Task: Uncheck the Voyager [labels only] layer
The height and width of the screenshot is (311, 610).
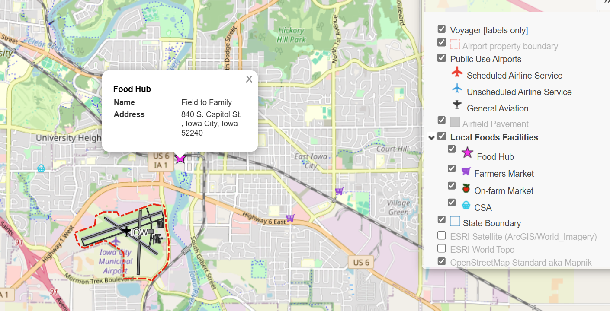Action: 441,29
